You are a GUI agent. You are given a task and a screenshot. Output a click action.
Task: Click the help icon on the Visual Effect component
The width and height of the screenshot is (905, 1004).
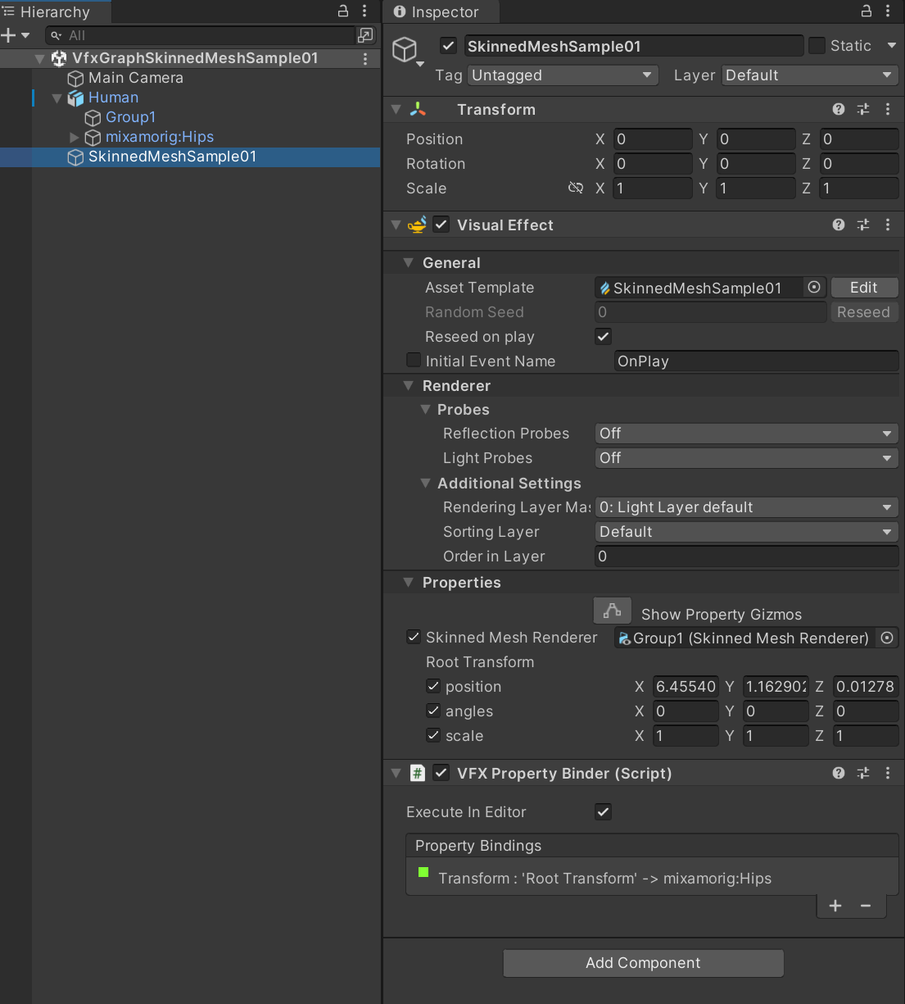838,225
